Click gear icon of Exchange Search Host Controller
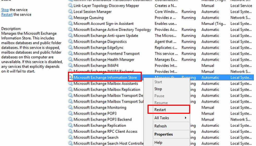The image size is (256, 146). pyautogui.click(x=70, y=143)
